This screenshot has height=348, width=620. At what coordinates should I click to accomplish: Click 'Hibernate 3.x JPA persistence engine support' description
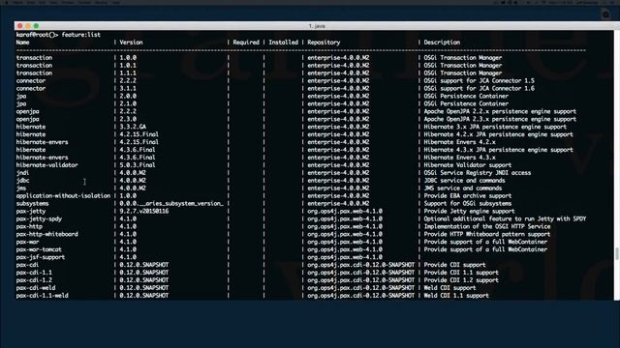click(495, 127)
